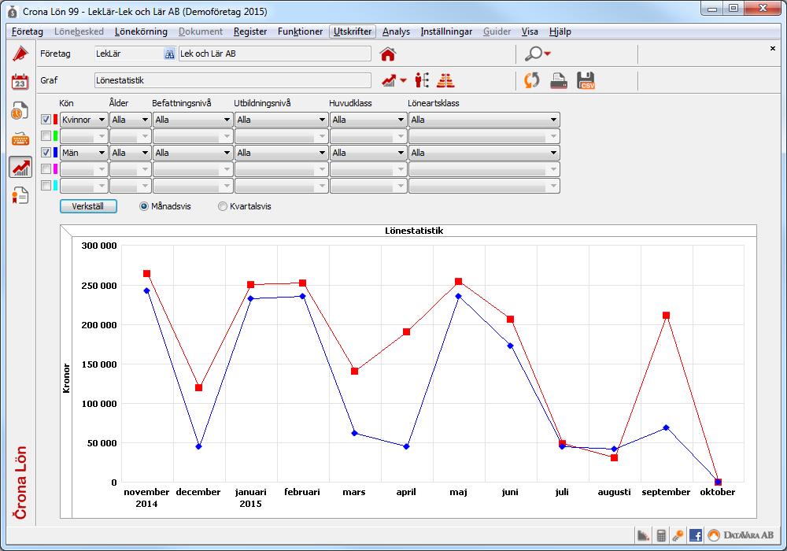
Task: Click the blue december data point
Action: click(199, 446)
